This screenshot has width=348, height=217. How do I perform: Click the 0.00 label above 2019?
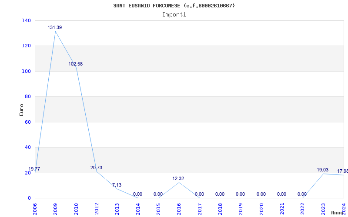pyautogui.click(x=241, y=194)
